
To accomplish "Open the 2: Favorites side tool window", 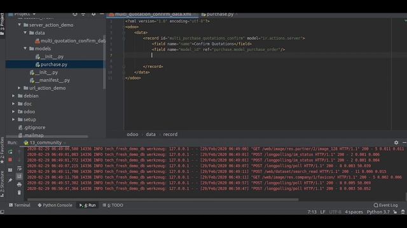I will point(3,151).
